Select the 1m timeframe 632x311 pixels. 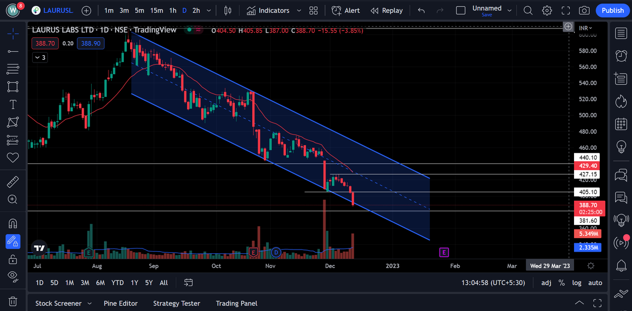108,11
